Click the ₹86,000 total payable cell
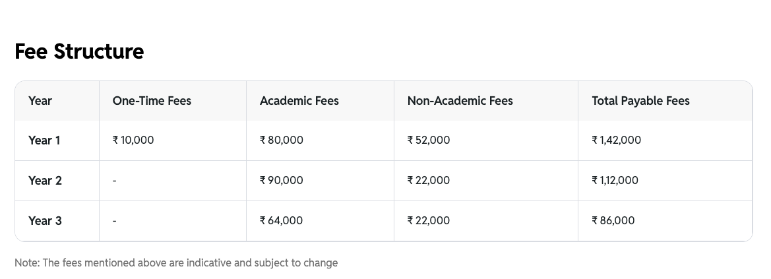The image size is (771, 279). (613, 220)
